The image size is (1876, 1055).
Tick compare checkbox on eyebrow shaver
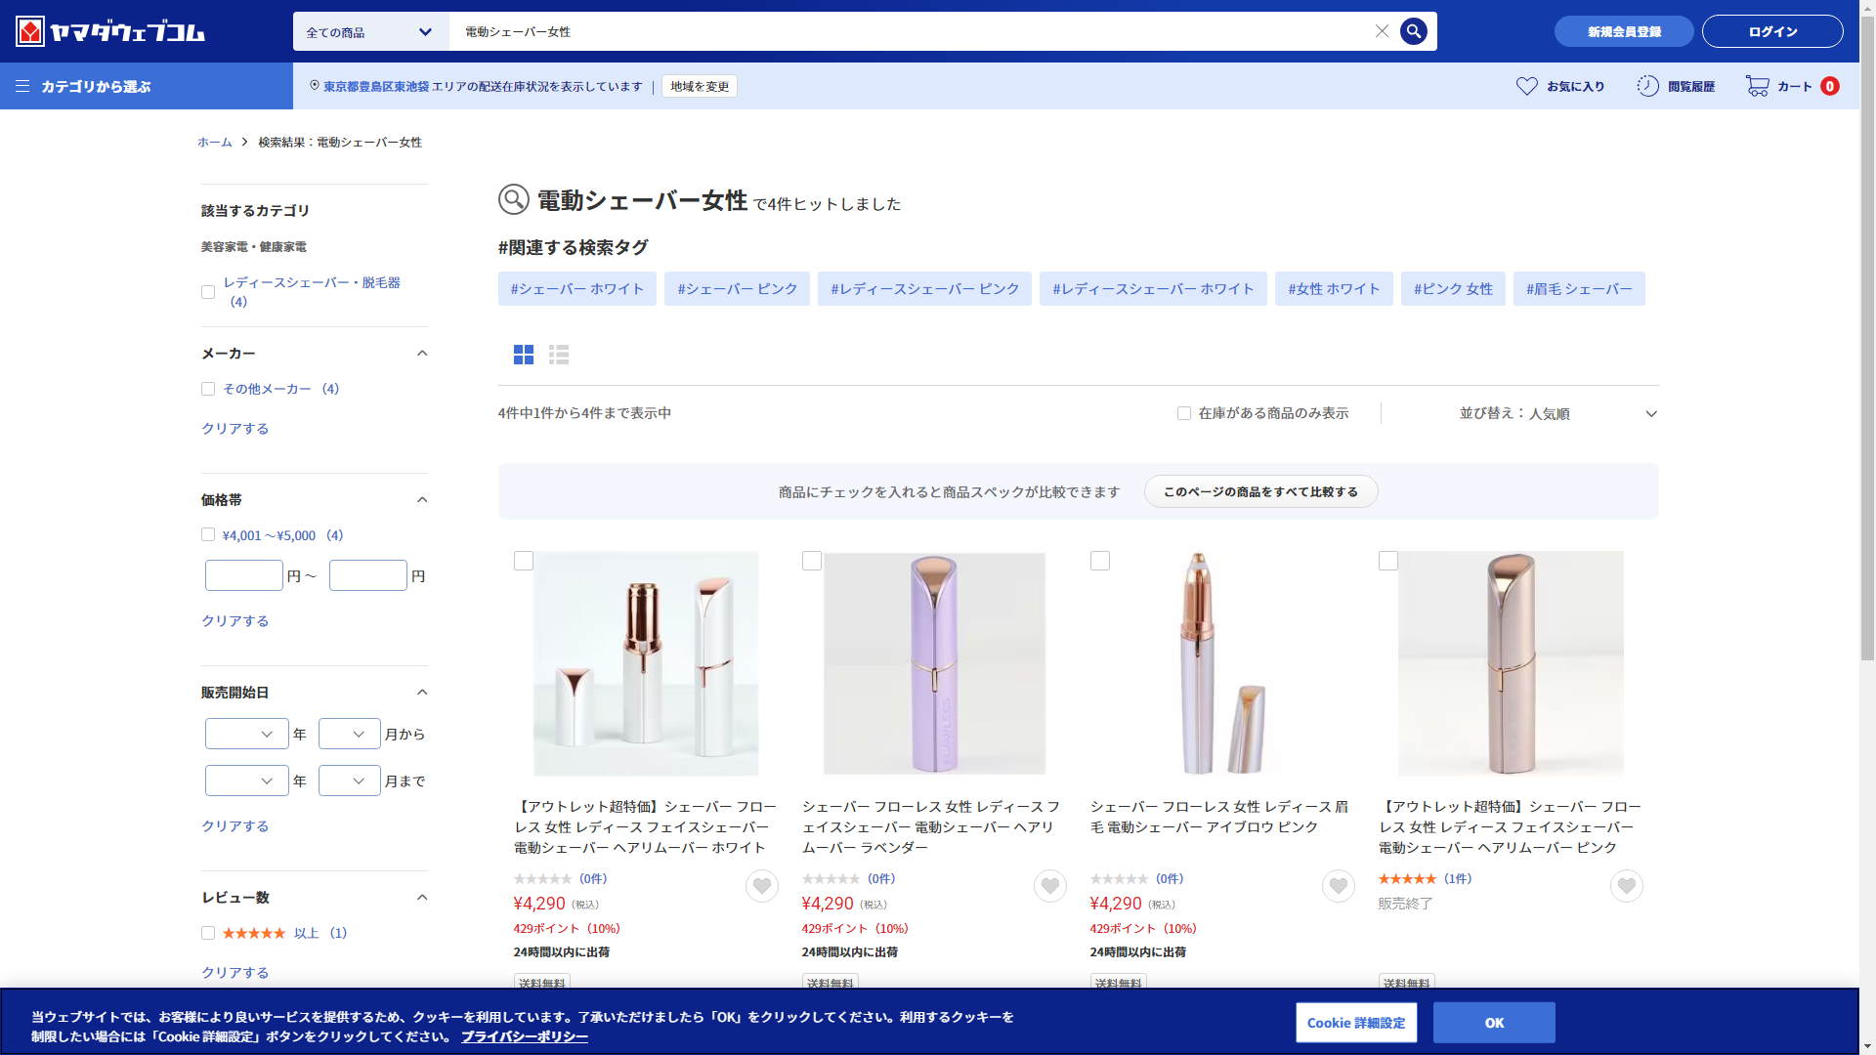1100,561
